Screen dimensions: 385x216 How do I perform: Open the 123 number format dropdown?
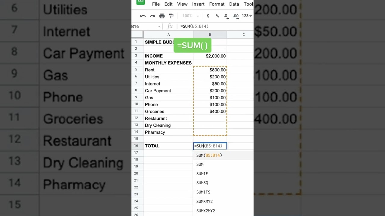click(x=247, y=16)
